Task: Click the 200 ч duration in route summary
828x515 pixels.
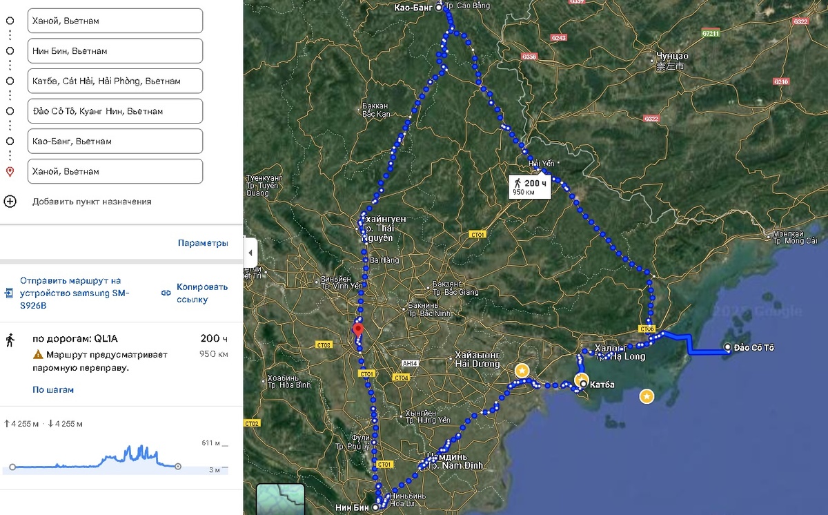Action: pyautogui.click(x=214, y=339)
